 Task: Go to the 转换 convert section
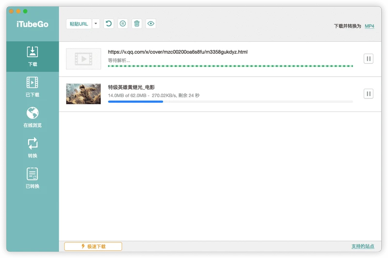tap(32, 148)
